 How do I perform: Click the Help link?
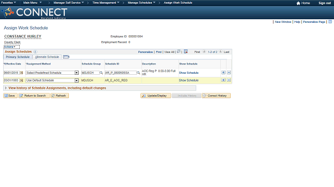pos(297,22)
